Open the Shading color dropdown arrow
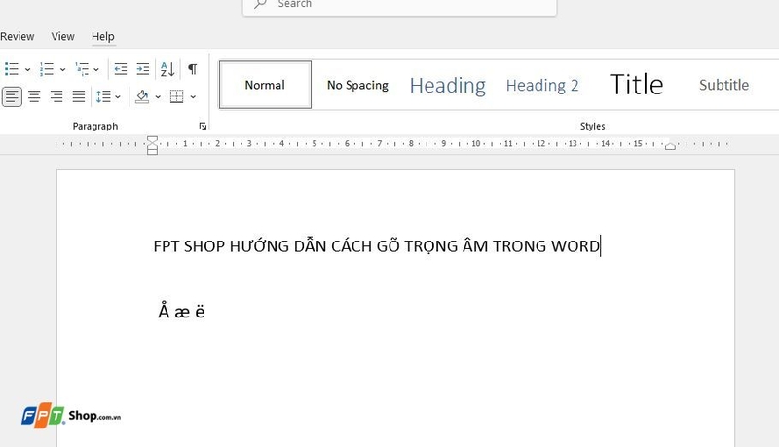779x447 pixels. click(158, 96)
